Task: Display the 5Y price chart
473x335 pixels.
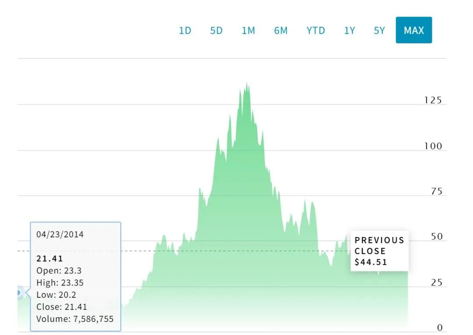Action: click(x=379, y=31)
